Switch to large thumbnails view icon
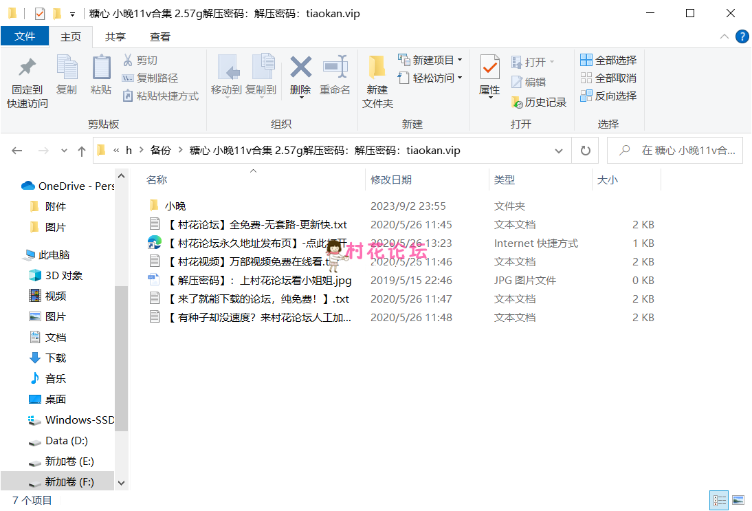 coord(738,501)
